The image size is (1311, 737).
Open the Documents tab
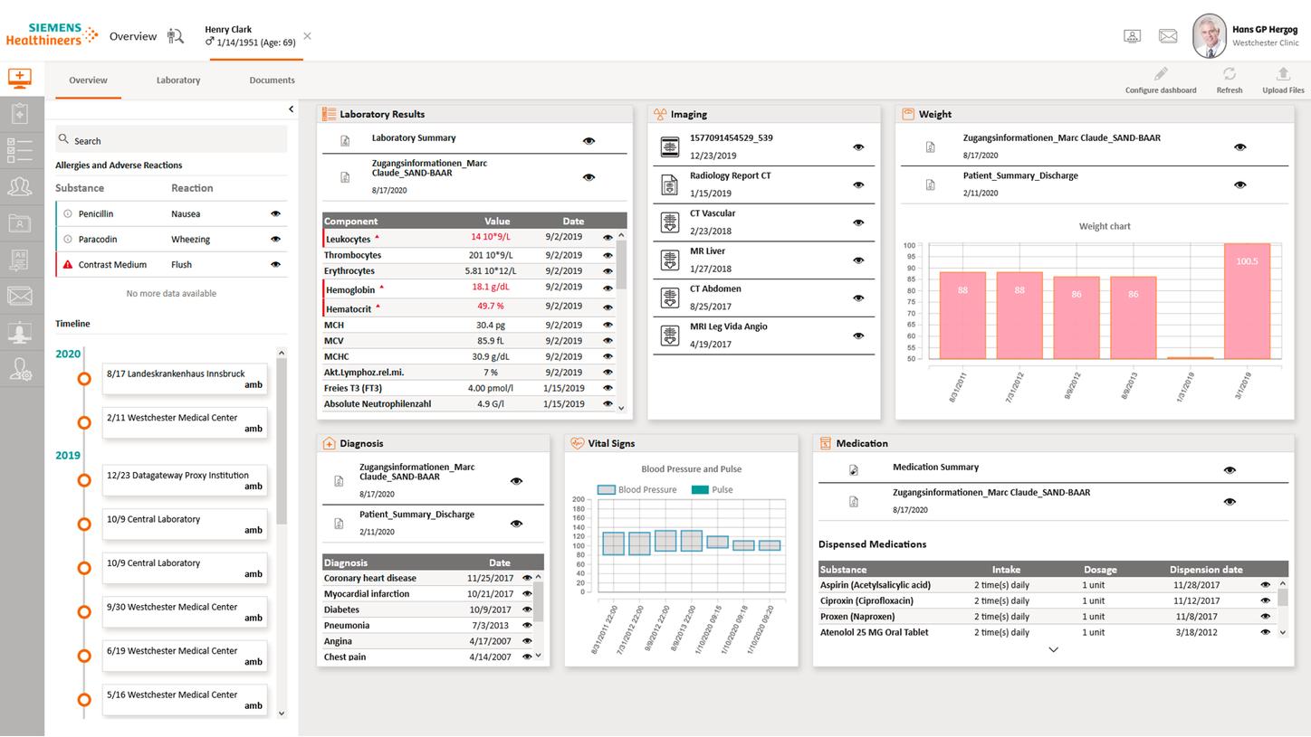pos(272,80)
